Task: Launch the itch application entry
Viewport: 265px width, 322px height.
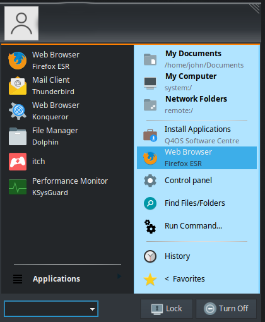Action: pos(68,162)
